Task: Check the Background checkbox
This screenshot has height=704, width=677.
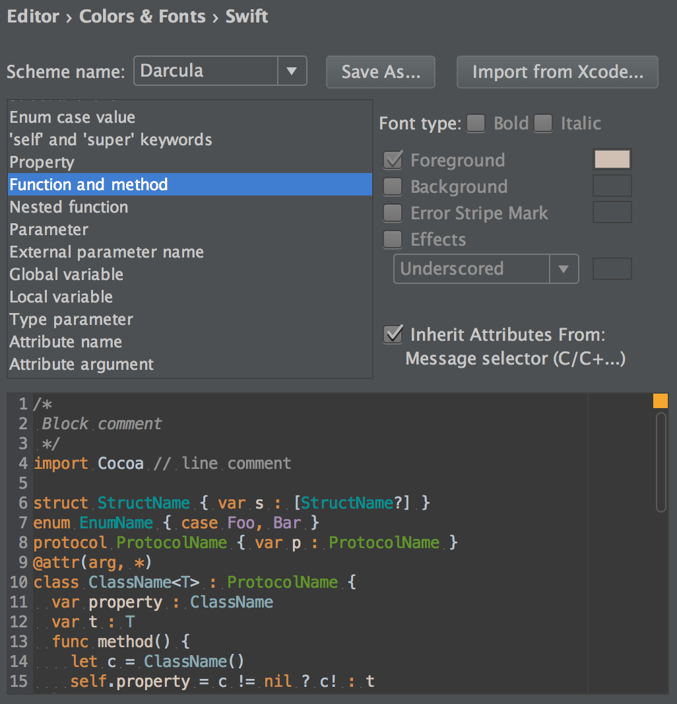Action: (393, 186)
